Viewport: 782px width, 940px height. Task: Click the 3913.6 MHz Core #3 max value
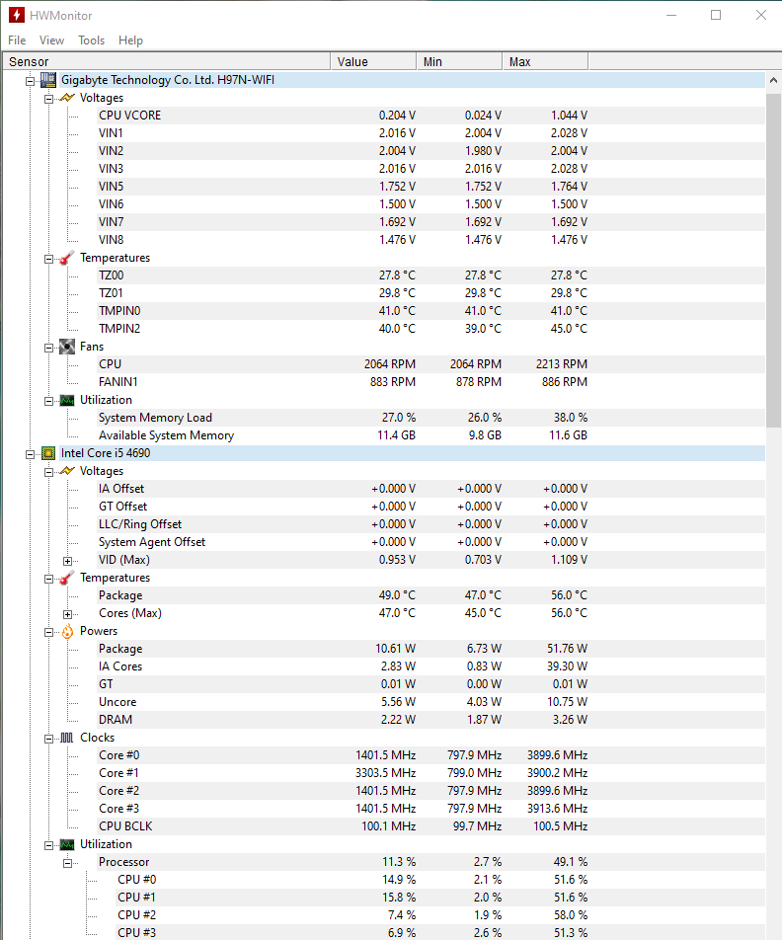coord(557,809)
